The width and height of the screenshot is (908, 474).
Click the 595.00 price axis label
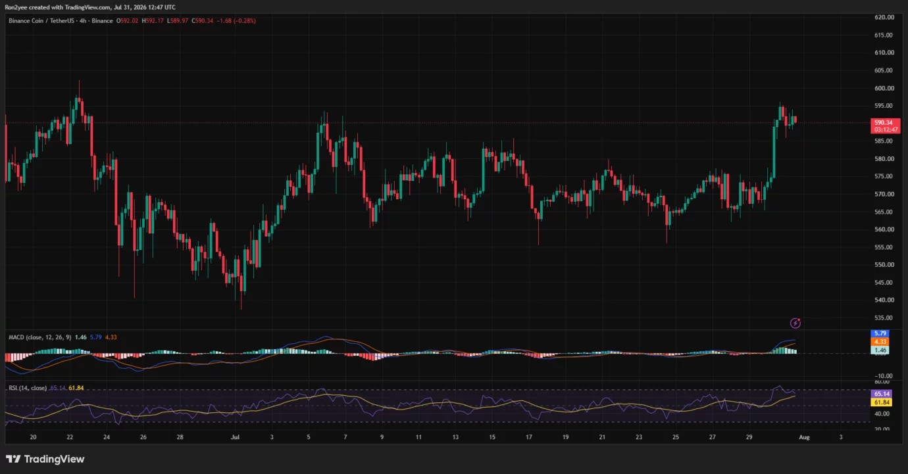click(x=883, y=106)
